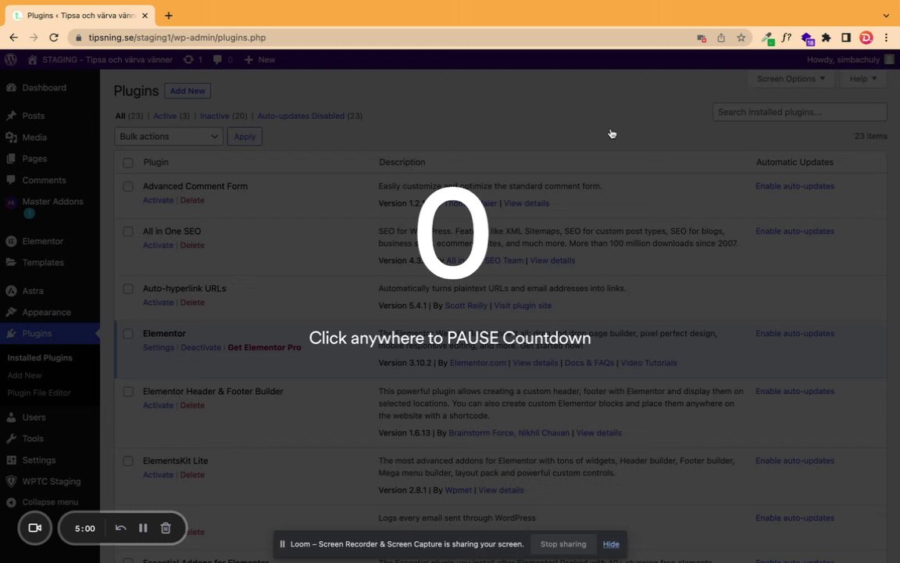Check Elementor Header & Footer Builder checkbox
This screenshot has height=563, width=900.
(x=128, y=391)
